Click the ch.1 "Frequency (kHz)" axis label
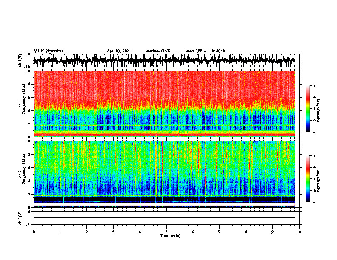 [24, 99]
